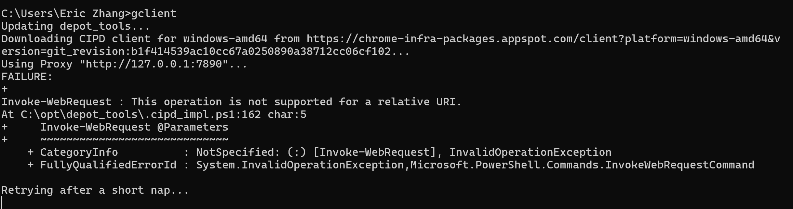
Task: Open the http://127.0.0.1:7890 proxy address
Action: tap(153, 64)
